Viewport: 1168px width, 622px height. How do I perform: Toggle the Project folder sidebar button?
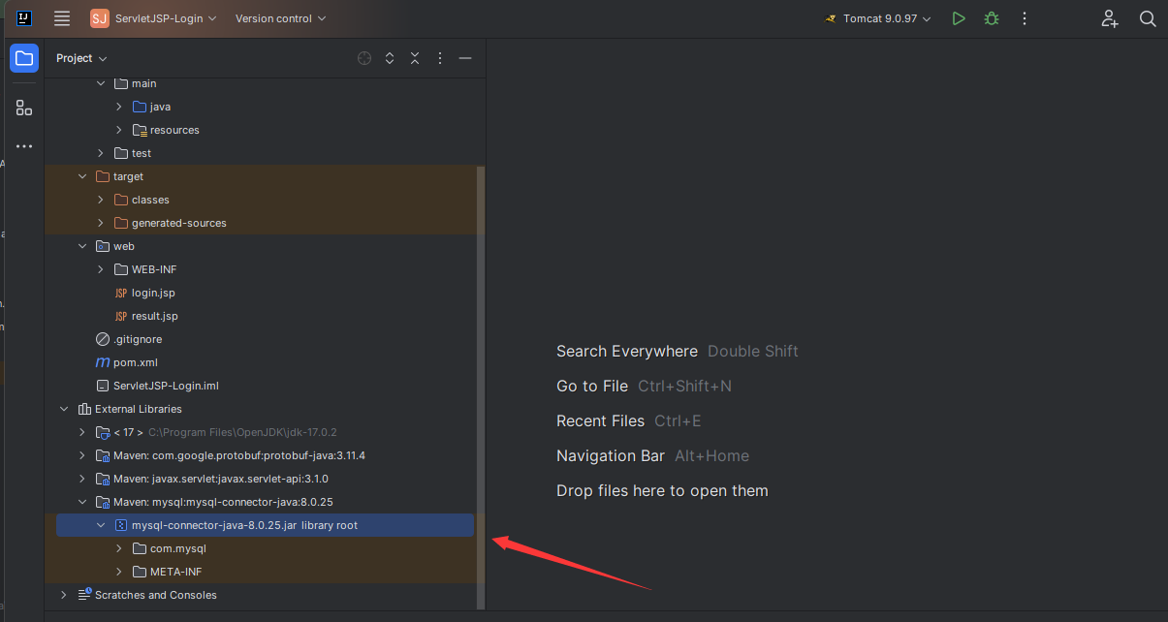[x=24, y=58]
